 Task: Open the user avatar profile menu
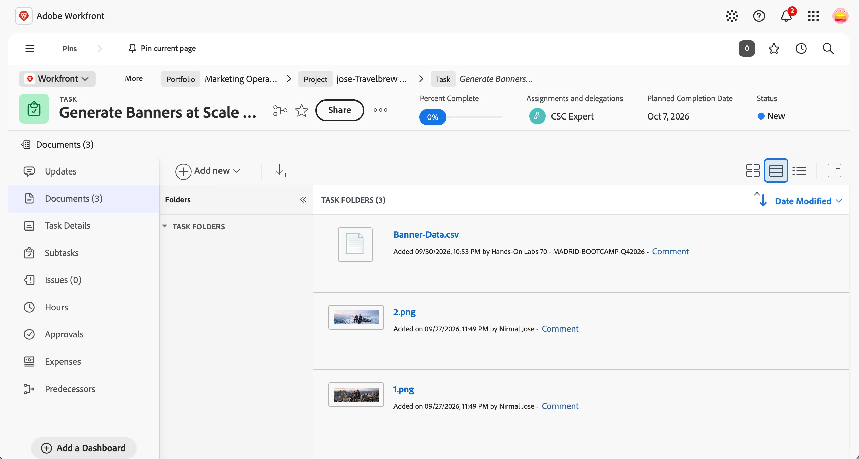pyautogui.click(x=840, y=16)
